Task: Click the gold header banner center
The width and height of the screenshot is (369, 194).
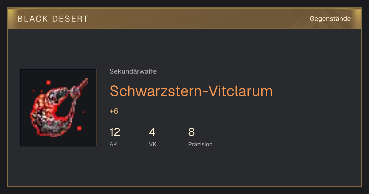Action: (184, 18)
